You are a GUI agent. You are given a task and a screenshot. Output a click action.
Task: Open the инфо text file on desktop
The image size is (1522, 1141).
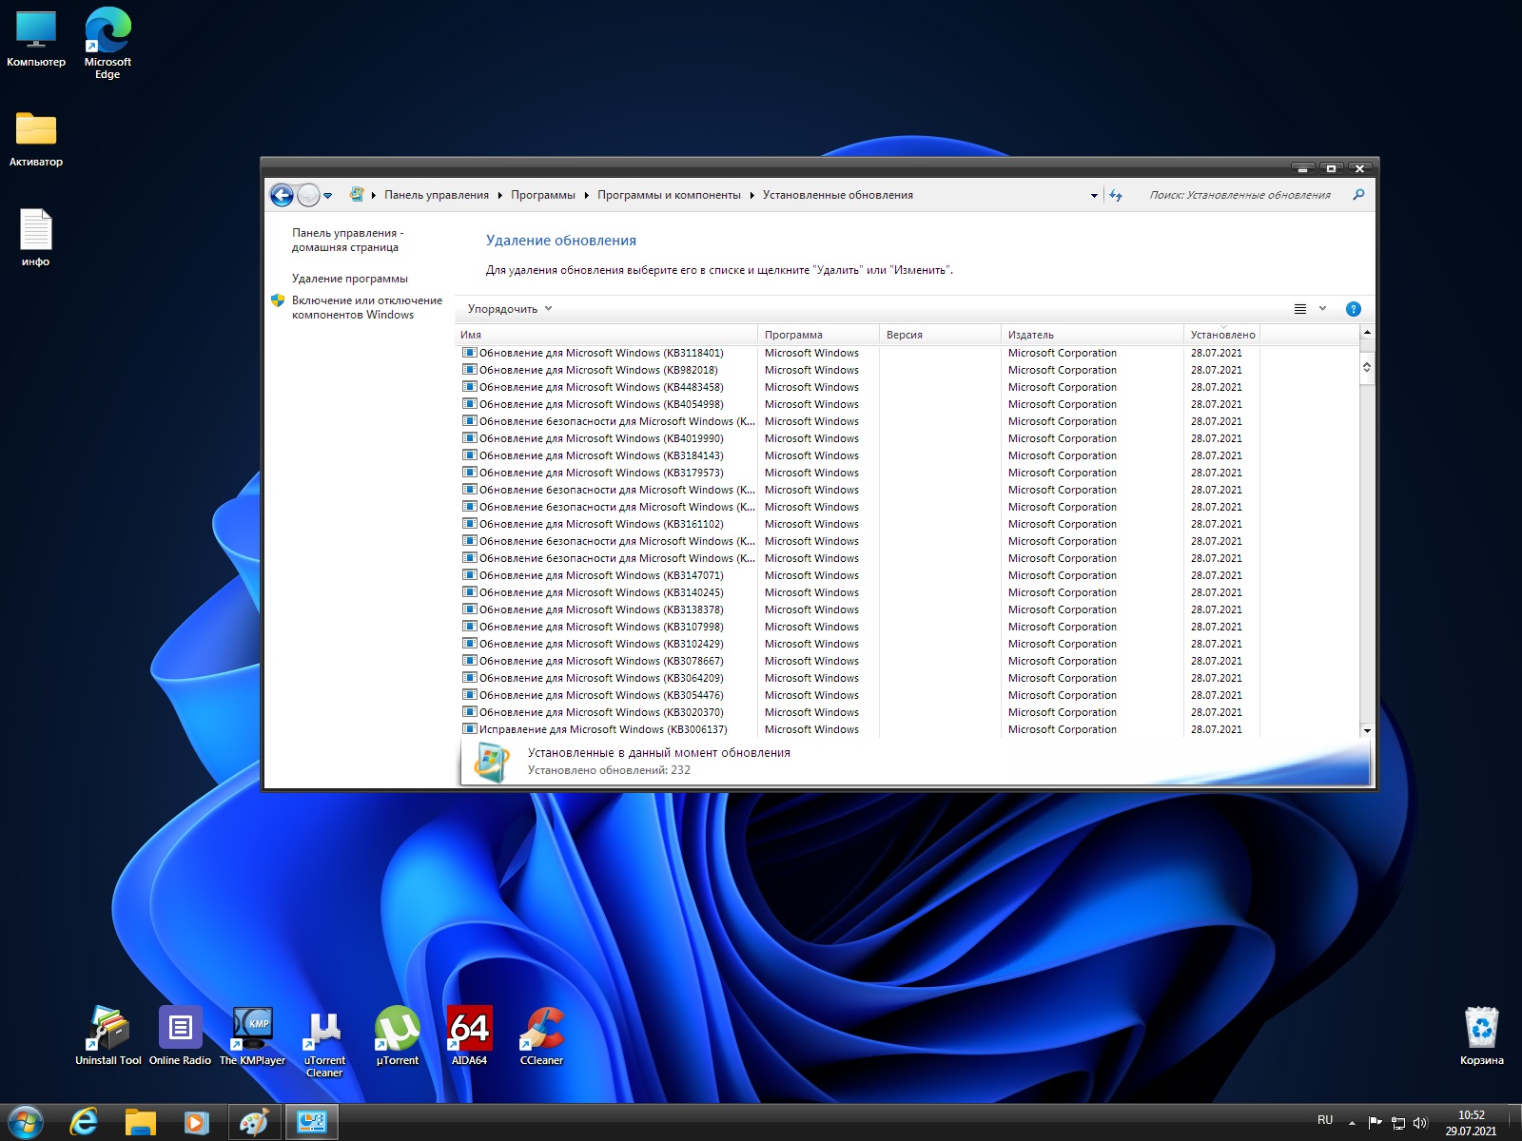pyautogui.click(x=36, y=238)
